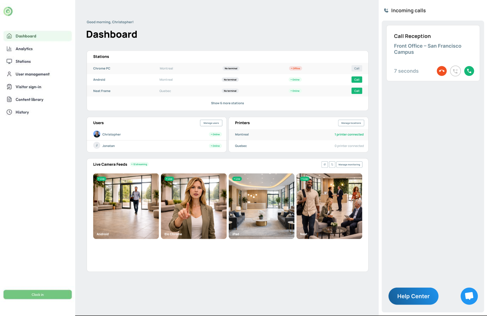487x316 pixels.
Task: Click the Online status badge in the Android row
Action: [295, 80]
